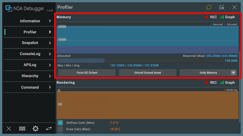
Task: Enable the Draw Calls checkbox
Action: click(x=60, y=129)
